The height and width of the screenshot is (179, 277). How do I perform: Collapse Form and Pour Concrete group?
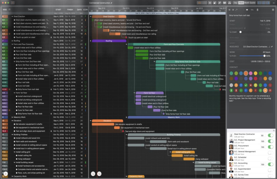point(12,44)
